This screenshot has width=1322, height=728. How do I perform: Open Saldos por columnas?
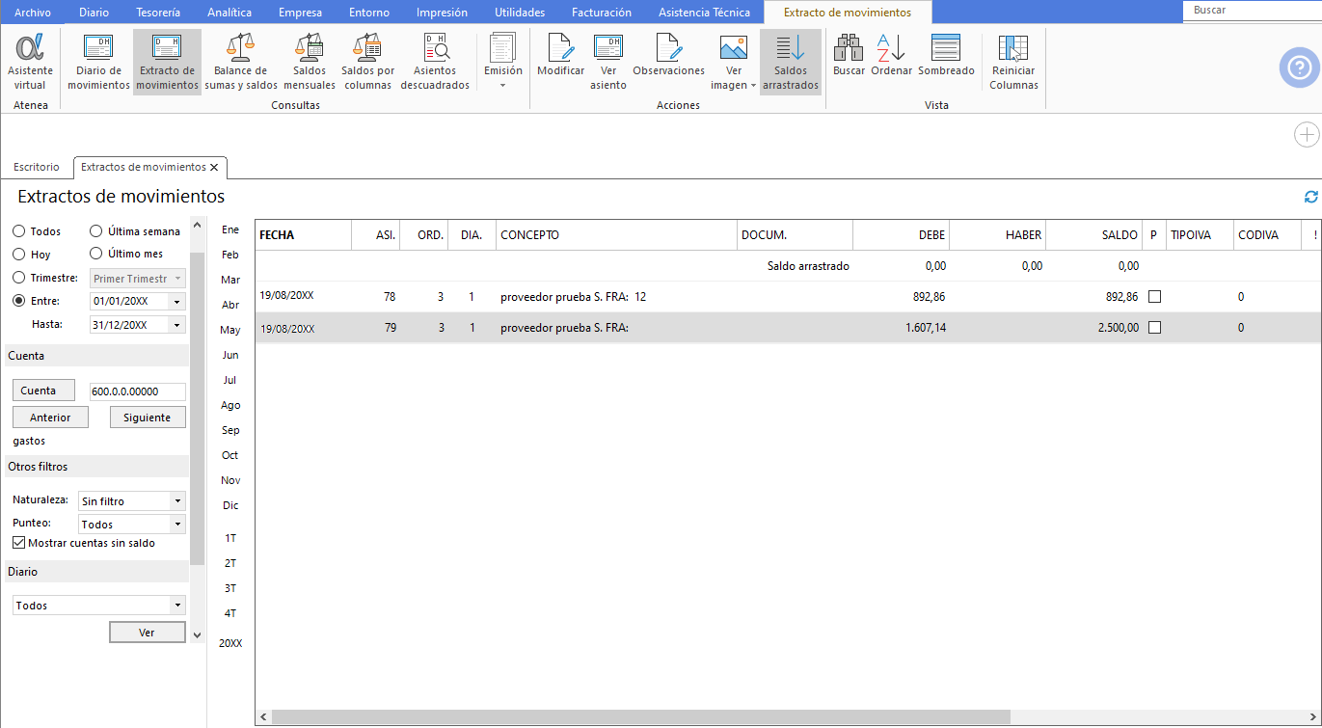pyautogui.click(x=367, y=62)
